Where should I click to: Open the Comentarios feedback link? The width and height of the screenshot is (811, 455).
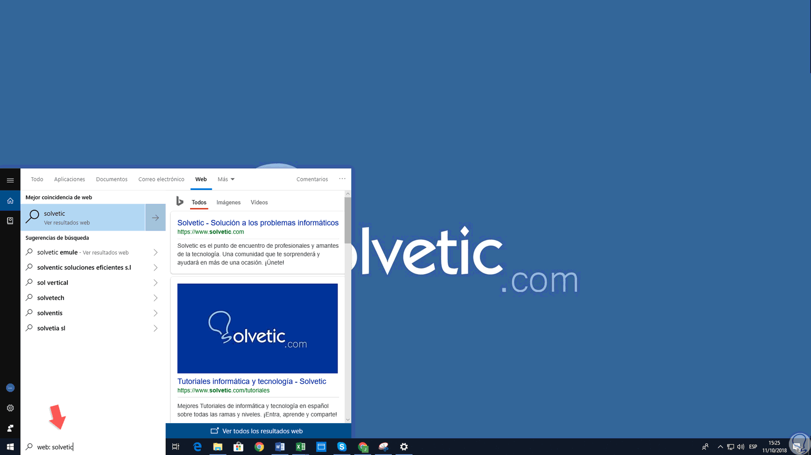coord(312,179)
